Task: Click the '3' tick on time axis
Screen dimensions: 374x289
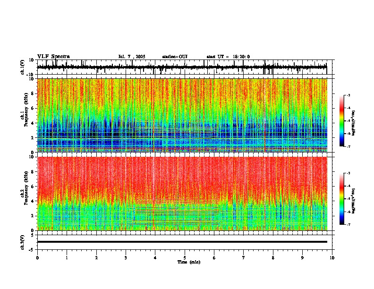Action: [126, 258]
